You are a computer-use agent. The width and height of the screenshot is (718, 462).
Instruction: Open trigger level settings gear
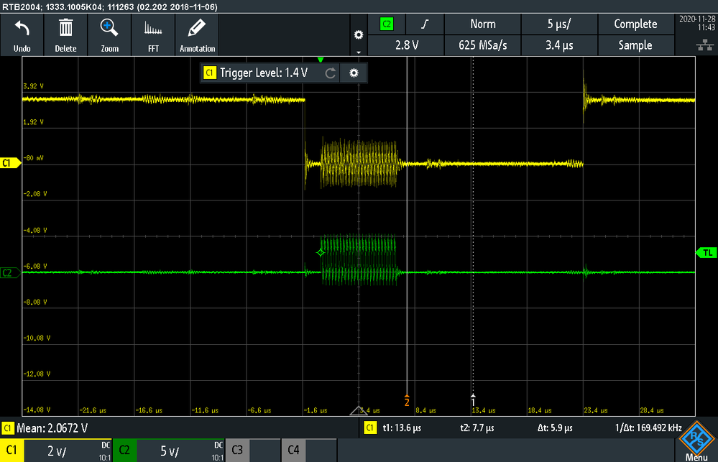pos(354,73)
